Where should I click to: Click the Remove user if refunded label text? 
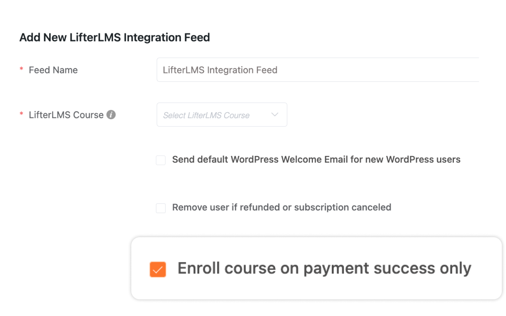click(282, 207)
